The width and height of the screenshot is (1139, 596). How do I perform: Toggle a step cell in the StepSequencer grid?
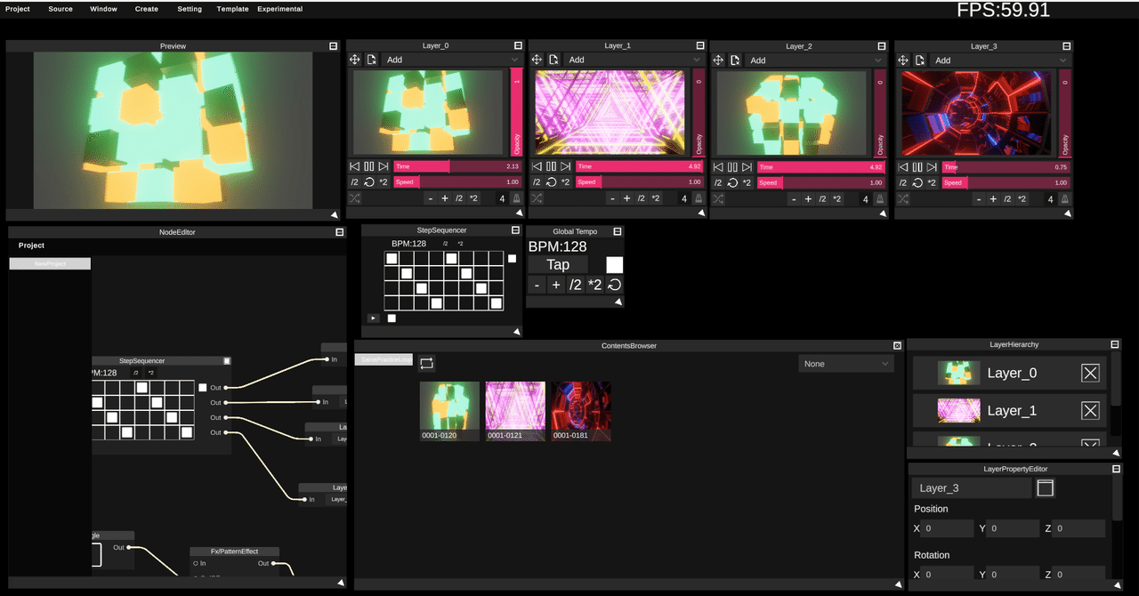(392, 258)
